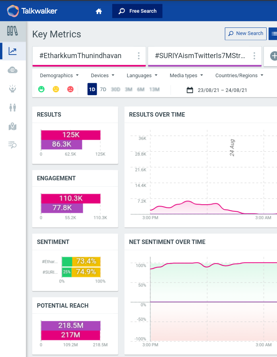The width and height of the screenshot is (277, 357).
Task: Click the NET SENTIMENT OVER TIME heading
Action: 167,242
